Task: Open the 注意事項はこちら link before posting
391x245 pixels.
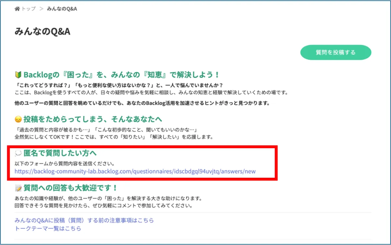Action: (84, 220)
